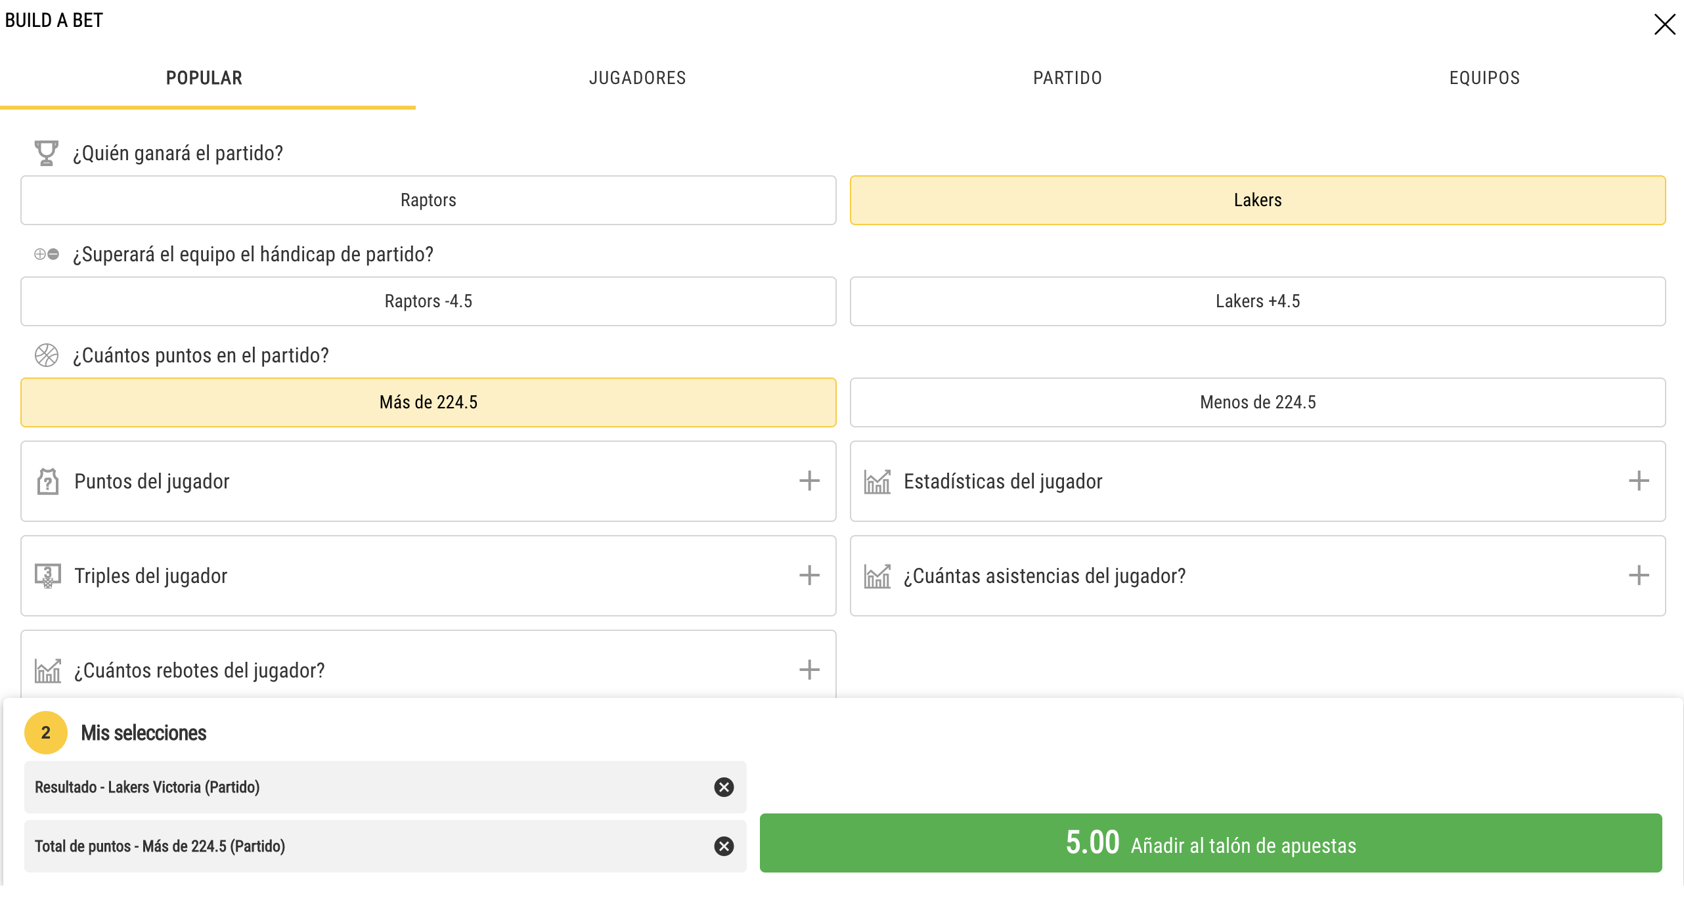Select Raptors to win the match
The image size is (1684, 906).
point(428,200)
